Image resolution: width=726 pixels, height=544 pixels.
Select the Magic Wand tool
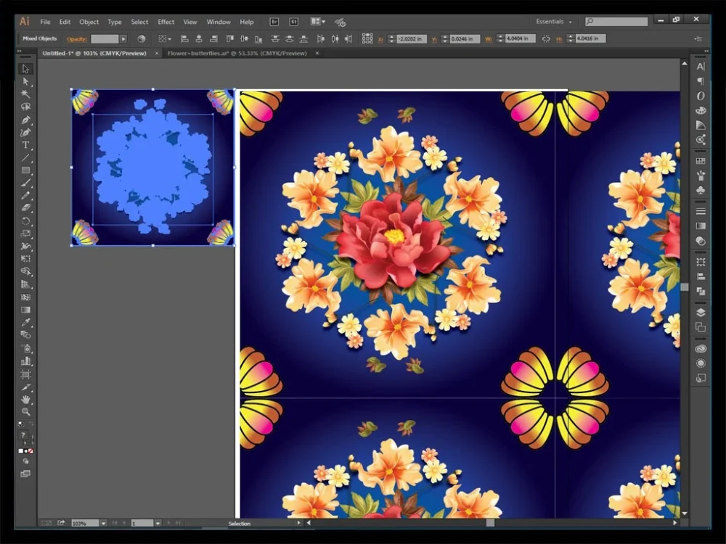25,94
